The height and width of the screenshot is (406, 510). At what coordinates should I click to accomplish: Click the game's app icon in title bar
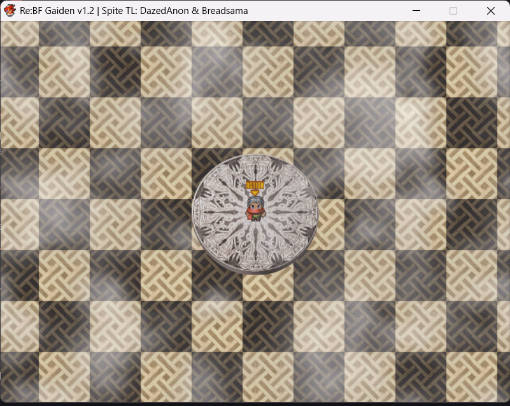[x=10, y=11]
